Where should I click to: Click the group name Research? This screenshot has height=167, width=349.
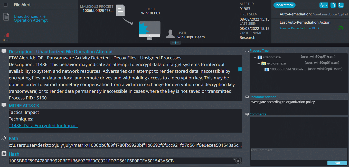(x=248, y=38)
